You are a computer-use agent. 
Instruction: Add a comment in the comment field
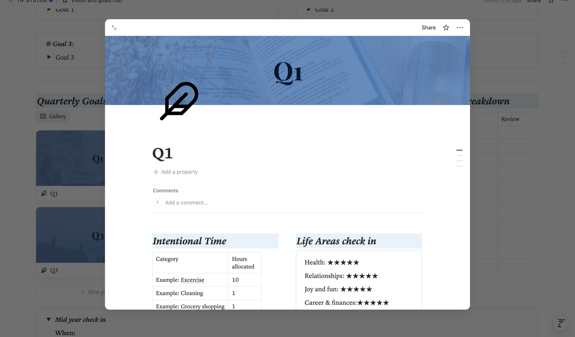point(186,203)
